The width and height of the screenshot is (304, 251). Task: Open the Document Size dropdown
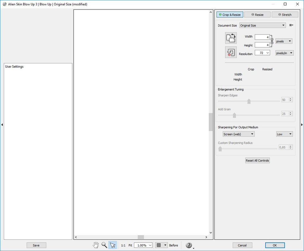click(262, 25)
